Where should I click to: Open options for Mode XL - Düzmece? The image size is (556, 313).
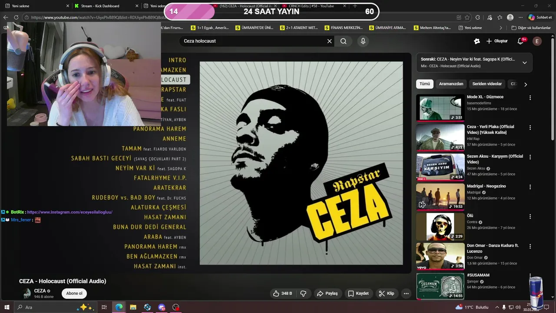point(530,98)
